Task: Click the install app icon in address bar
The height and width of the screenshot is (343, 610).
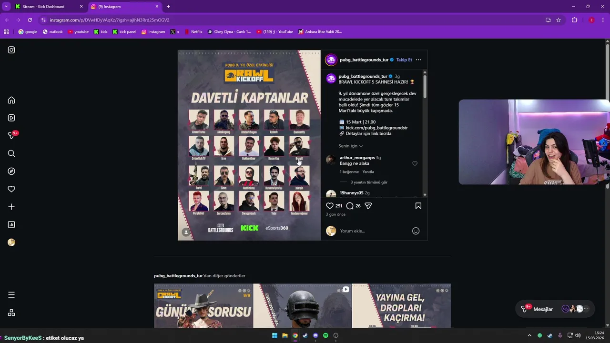Action: tap(548, 20)
